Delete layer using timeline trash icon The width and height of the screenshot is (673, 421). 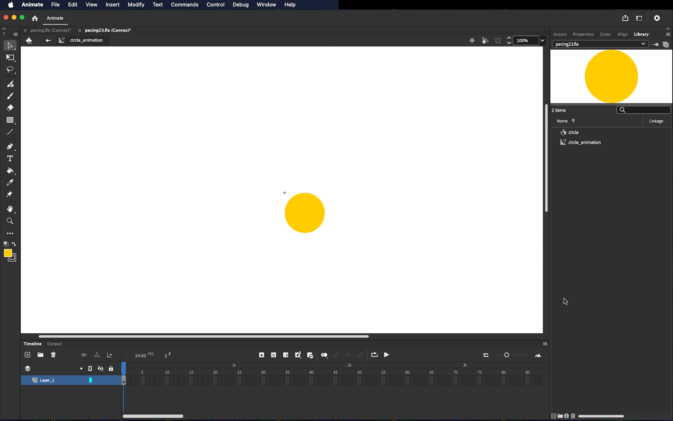pos(53,355)
